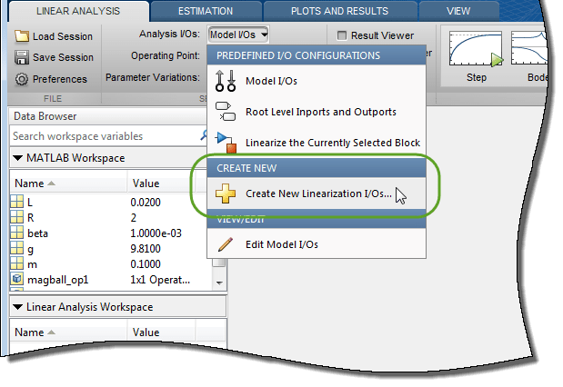Select the beta variable name

click(37, 233)
